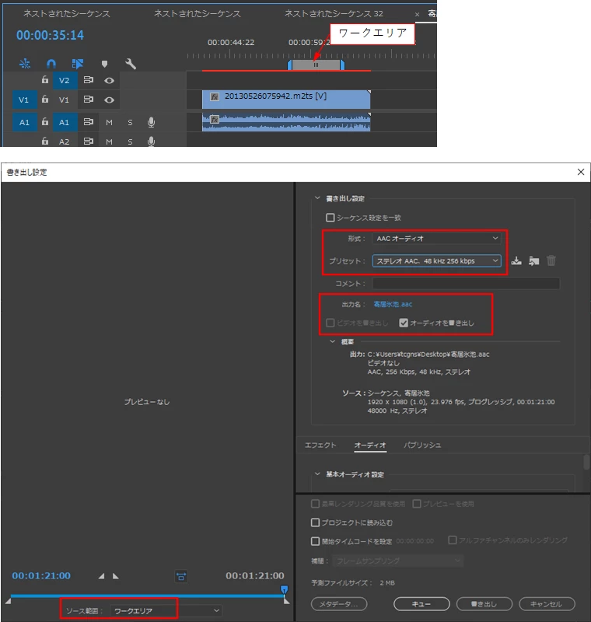This screenshot has height=622, width=591.
Task: Select the 20130526075942.m2ts video clip
Action: (286, 100)
